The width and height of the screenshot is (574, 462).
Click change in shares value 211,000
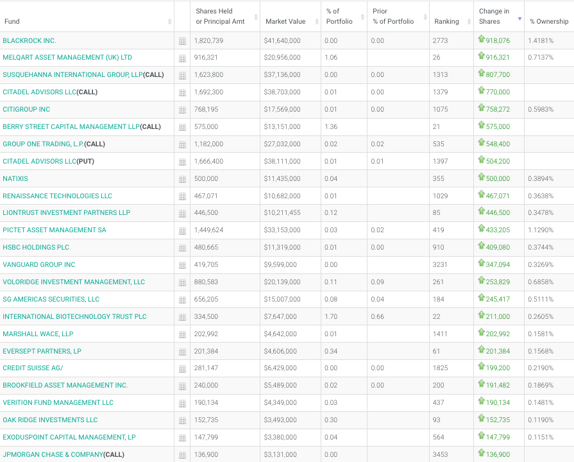click(x=498, y=316)
